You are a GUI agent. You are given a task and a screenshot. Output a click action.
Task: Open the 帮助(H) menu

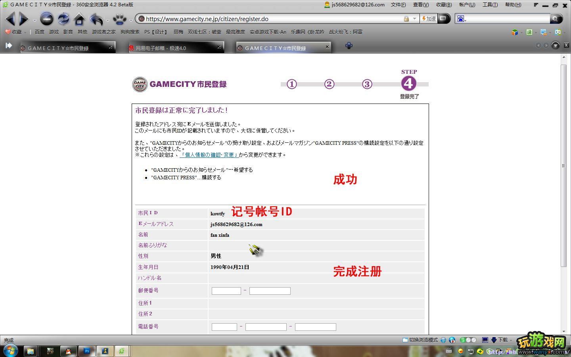(x=513, y=5)
